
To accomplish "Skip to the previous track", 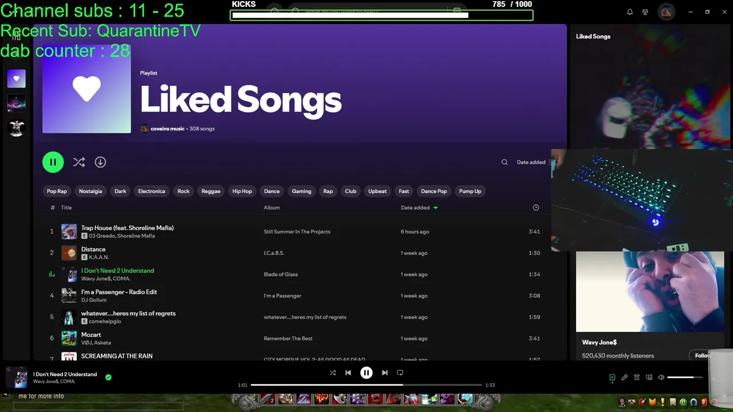I will pos(348,373).
